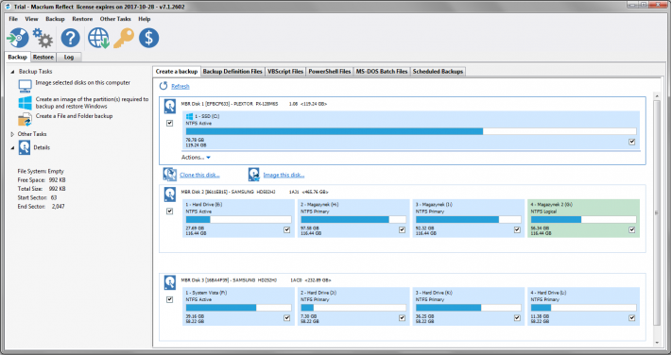
Task: Switch to VBScript Files tab
Action: click(285, 72)
